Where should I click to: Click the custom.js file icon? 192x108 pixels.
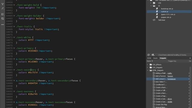click(157, 11)
